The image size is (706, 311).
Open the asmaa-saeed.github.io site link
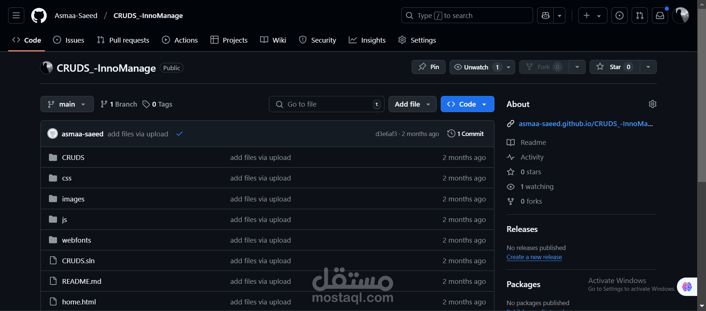(x=586, y=124)
